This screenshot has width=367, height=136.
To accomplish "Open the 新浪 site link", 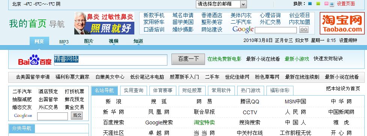I will [x=114, y=102].
